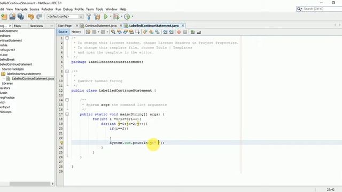Close the ContinueStatement.java tab
342x192 pixels.
coord(121,26)
